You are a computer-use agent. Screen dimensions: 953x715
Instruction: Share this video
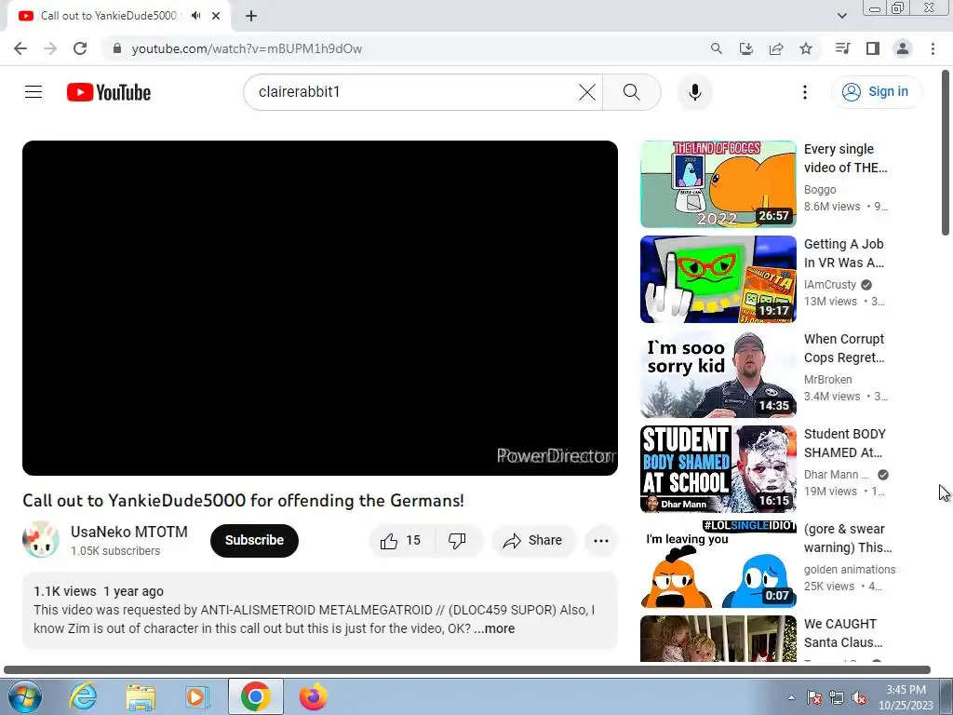tap(532, 541)
